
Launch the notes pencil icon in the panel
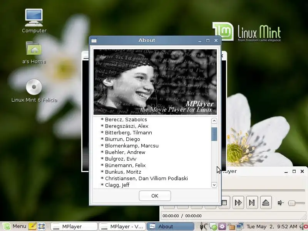[x=33, y=226]
